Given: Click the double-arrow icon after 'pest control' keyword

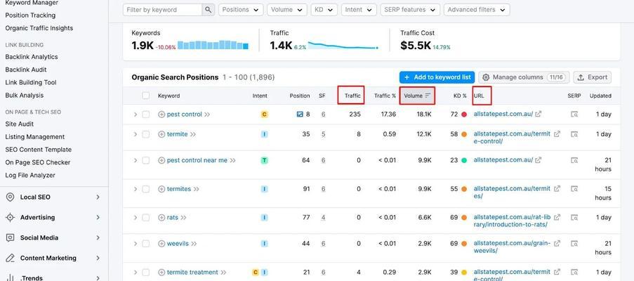Looking at the screenshot, I should (207, 115).
